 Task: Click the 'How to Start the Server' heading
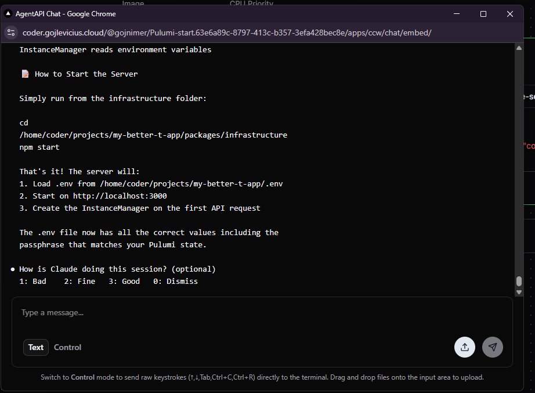[86, 74]
